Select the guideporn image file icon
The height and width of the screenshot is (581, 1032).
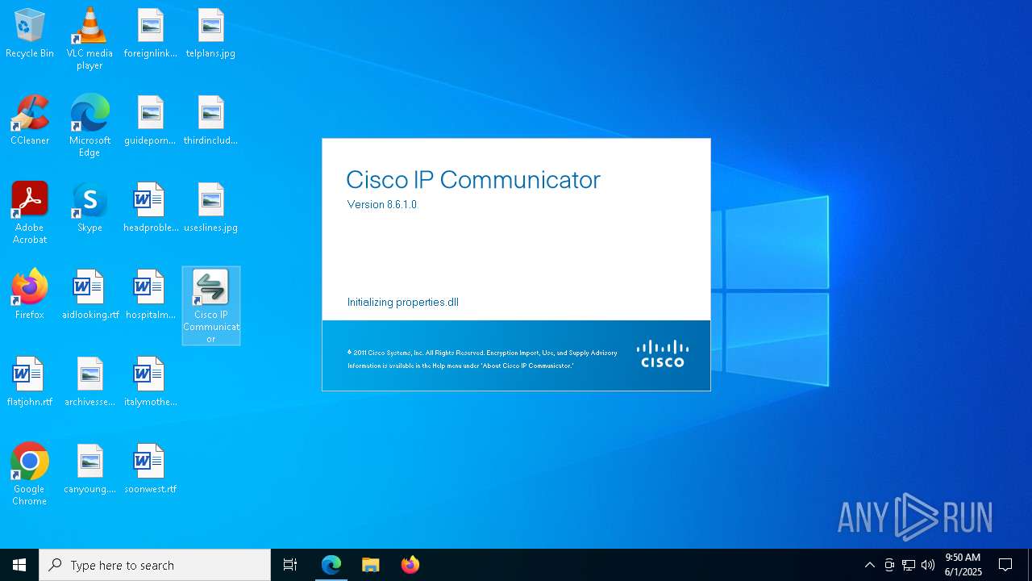tap(150, 121)
